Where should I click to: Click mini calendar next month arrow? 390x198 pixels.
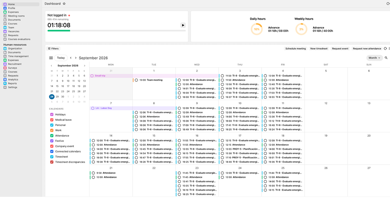point(84,66)
